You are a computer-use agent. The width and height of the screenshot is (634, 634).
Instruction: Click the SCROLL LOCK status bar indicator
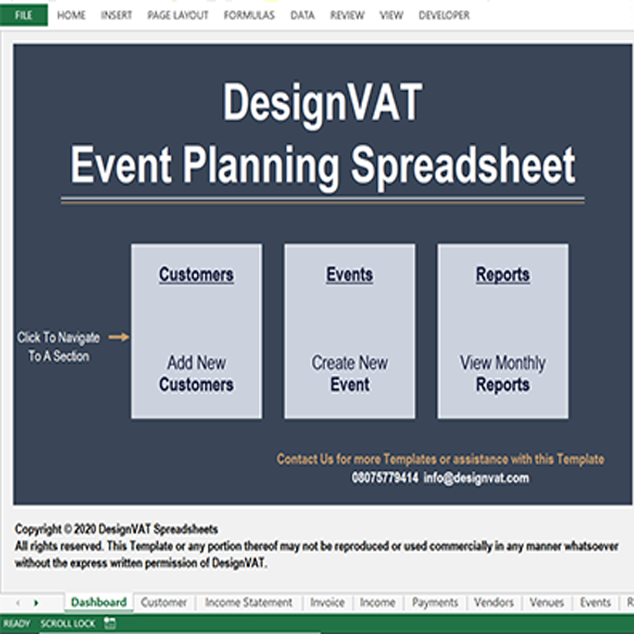pos(68,623)
